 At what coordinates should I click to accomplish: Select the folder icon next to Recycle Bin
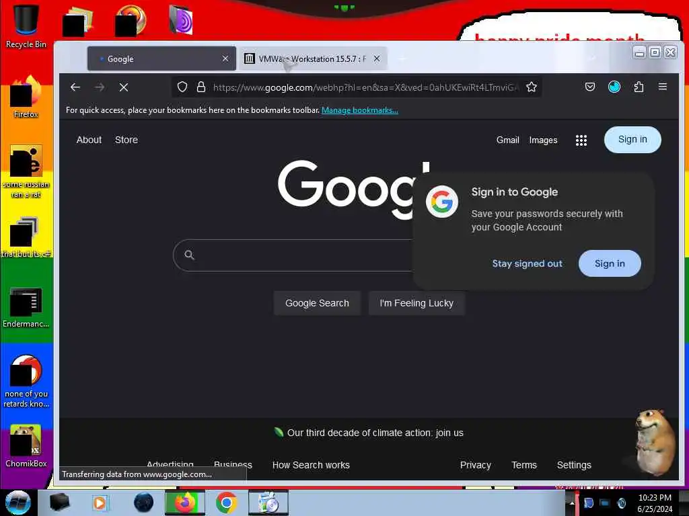point(78,21)
